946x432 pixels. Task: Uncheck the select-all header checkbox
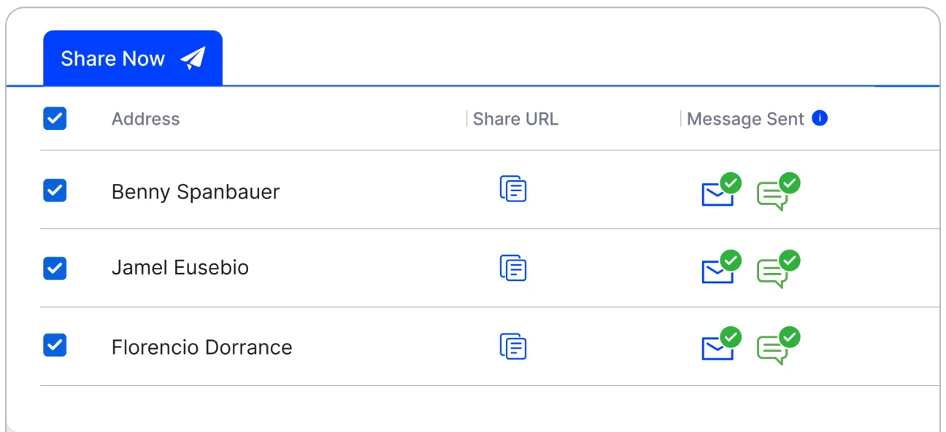pos(55,118)
